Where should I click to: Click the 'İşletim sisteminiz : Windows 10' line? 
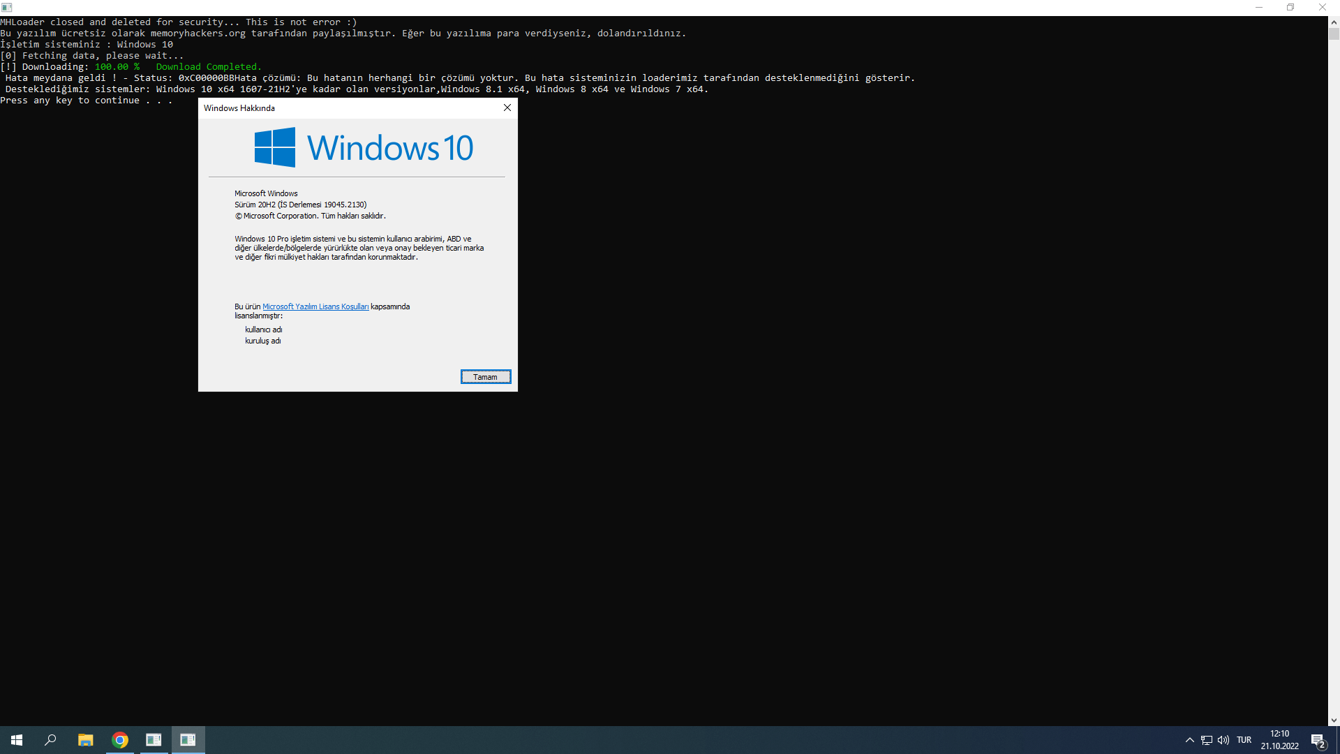87,45
